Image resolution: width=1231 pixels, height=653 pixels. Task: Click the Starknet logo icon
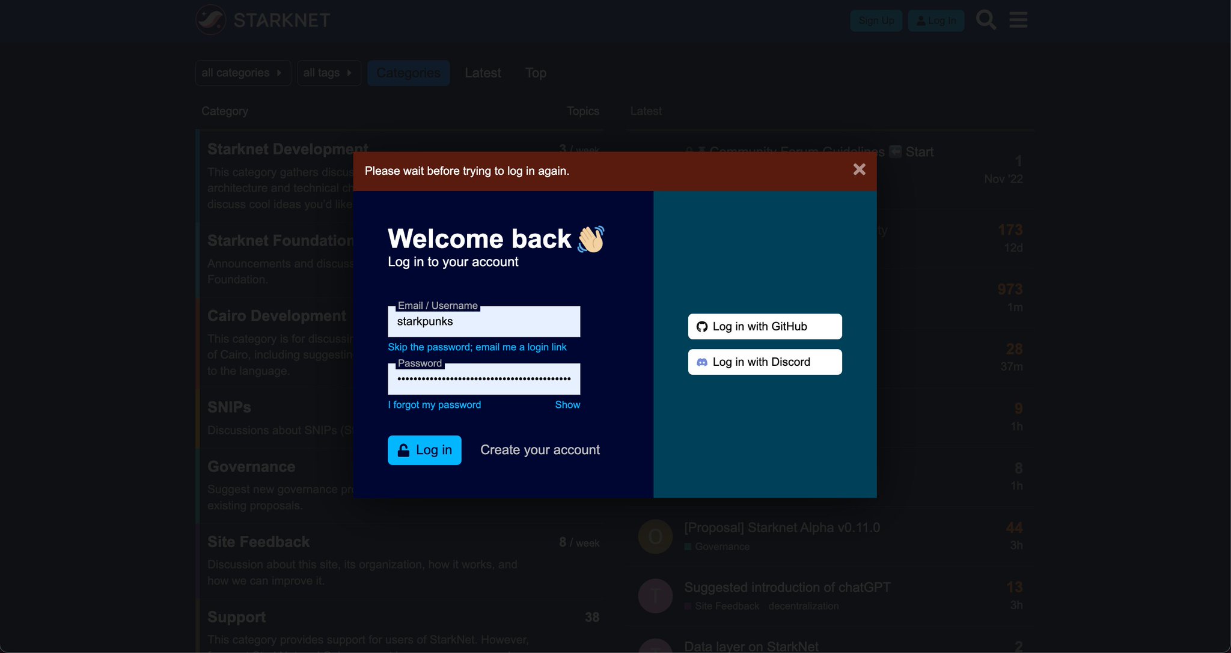pos(211,20)
